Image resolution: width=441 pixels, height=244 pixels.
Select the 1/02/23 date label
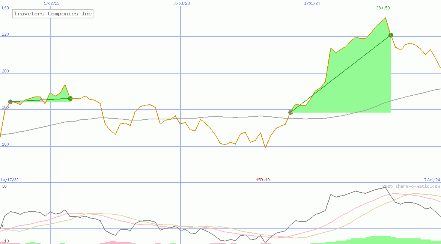tap(51, 3)
